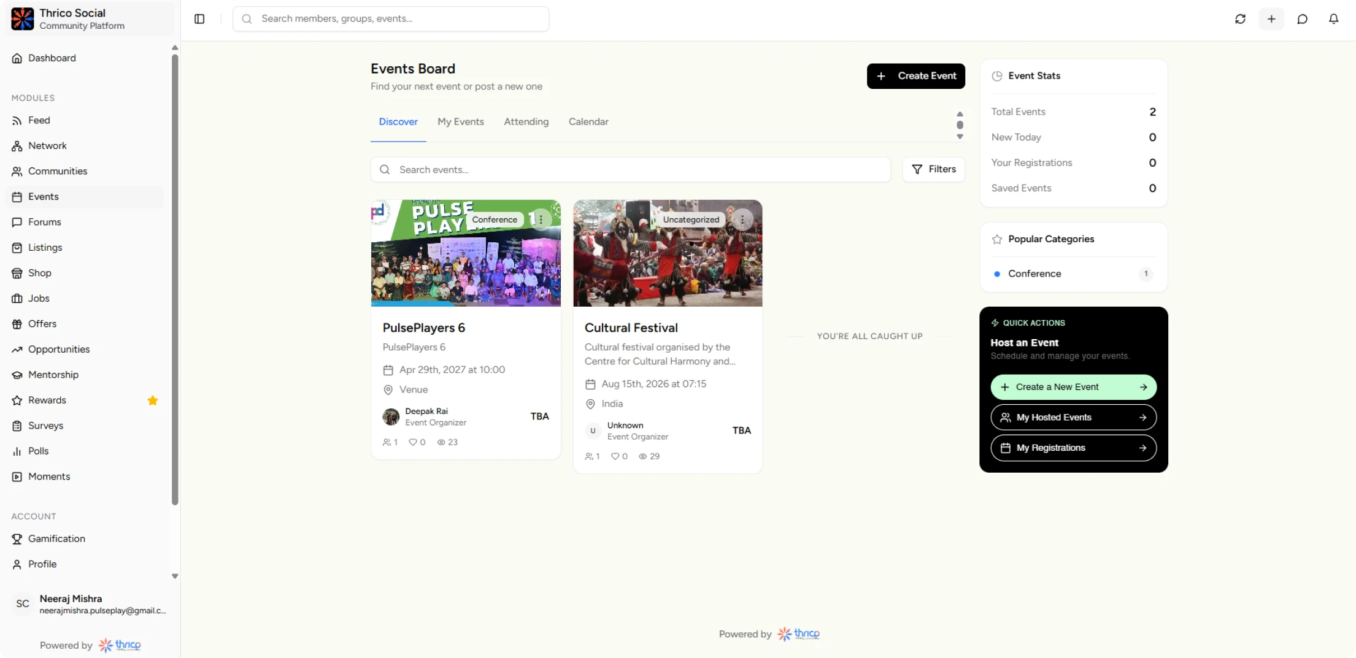
Task: Open Profile under Account
Action: tap(86, 564)
